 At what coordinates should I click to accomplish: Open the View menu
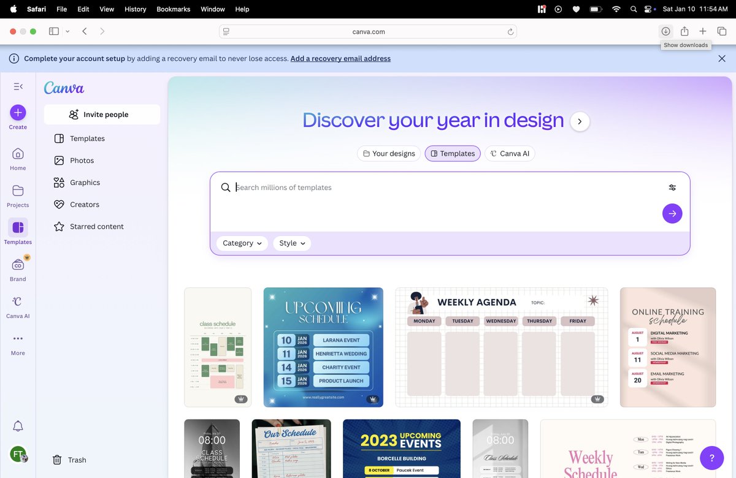107,9
